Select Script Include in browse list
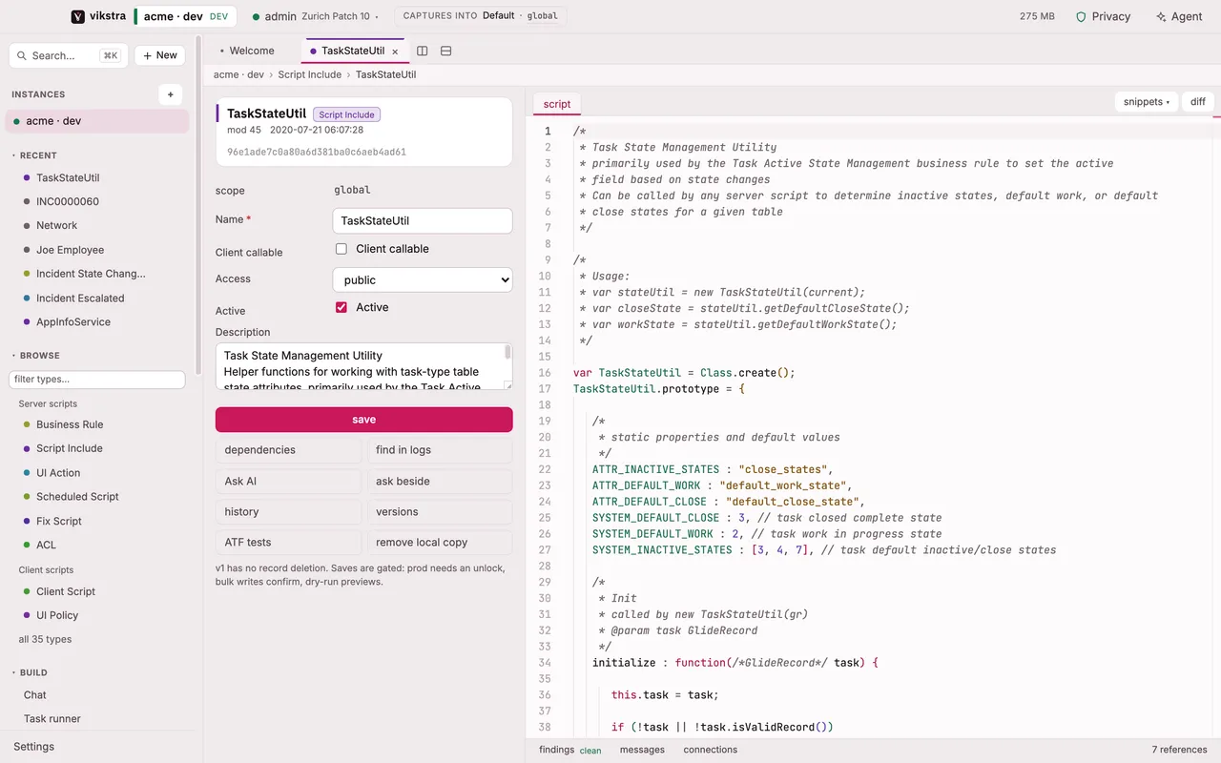 (x=70, y=448)
